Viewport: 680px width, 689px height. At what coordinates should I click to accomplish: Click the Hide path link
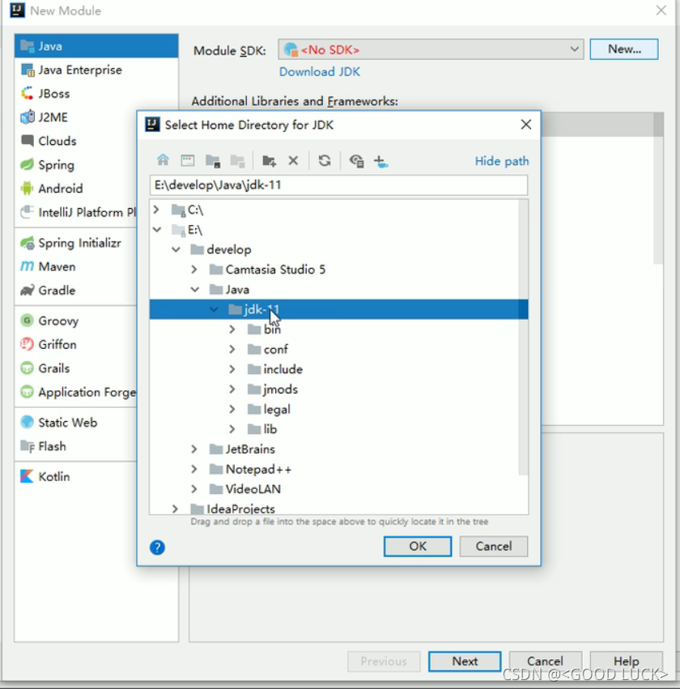(x=501, y=160)
